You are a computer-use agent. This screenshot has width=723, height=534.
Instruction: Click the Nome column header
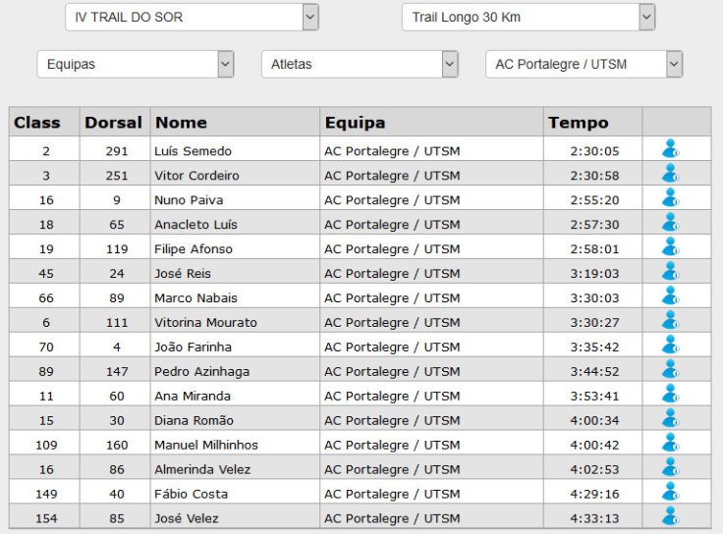click(181, 123)
